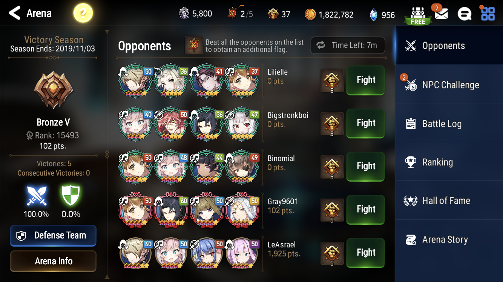
Task: Switch to the NPC Challenge tab
Action: tap(449, 85)
